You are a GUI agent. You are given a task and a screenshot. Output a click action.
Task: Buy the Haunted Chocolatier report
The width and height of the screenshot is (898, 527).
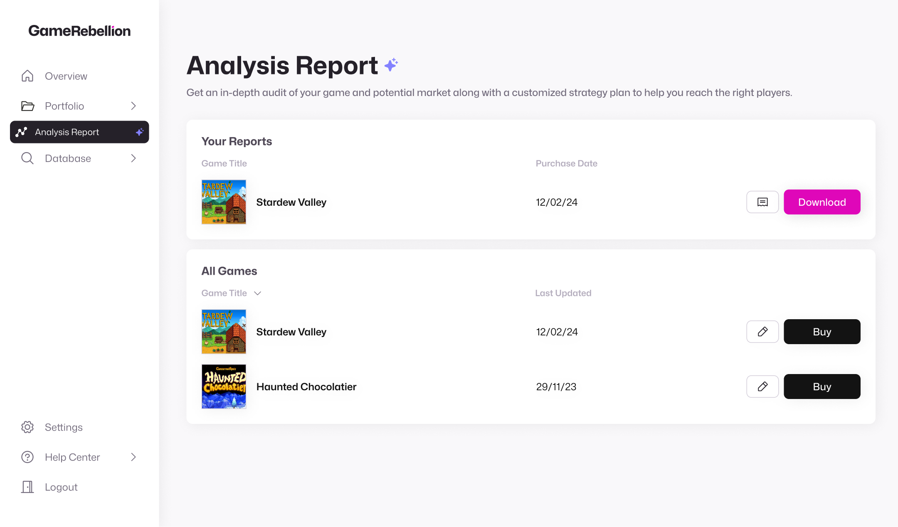(x=822, y=387)
